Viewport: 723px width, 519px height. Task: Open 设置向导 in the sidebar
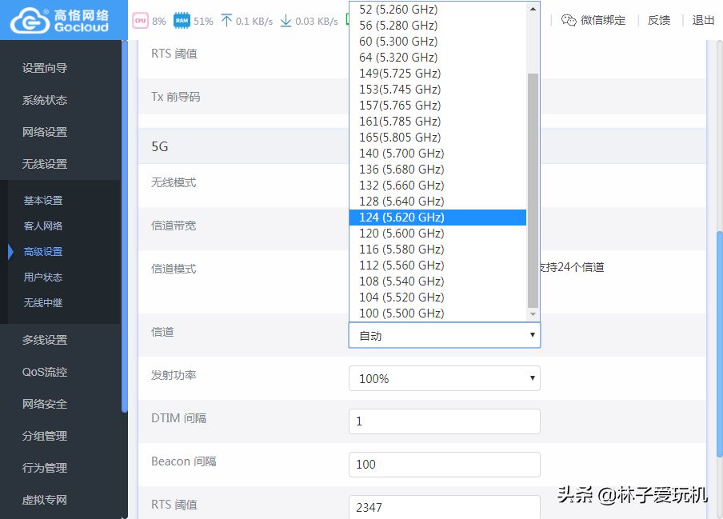[45, 68]
